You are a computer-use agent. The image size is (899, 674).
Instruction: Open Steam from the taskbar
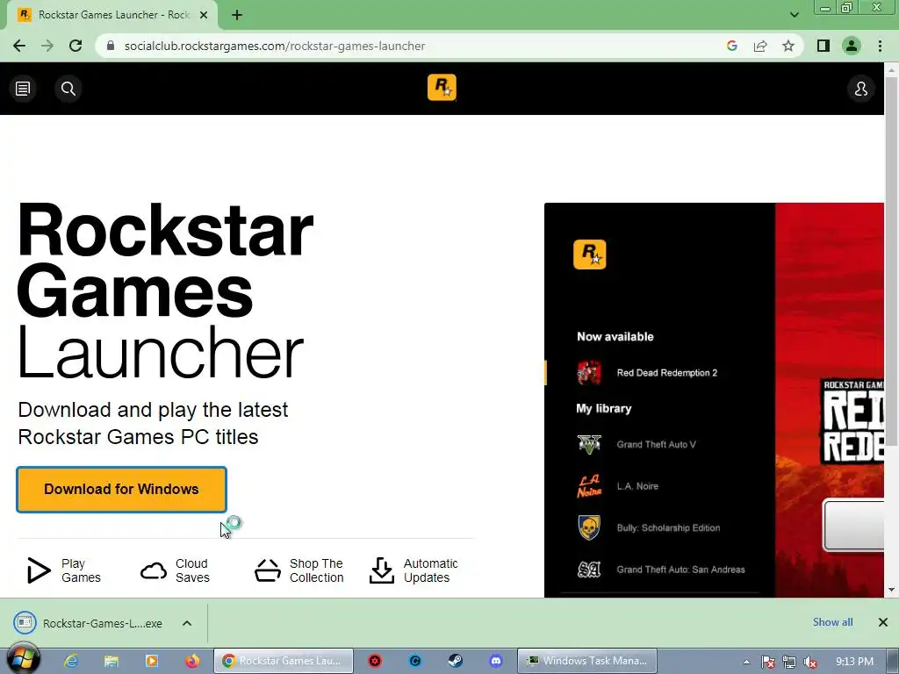[456, 661]
